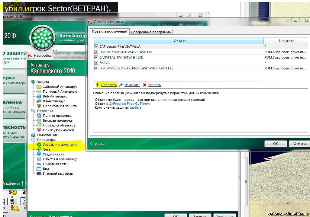
Task: Confirm the Доверенная зона dialog with ОК
Action: click(275, 144)
